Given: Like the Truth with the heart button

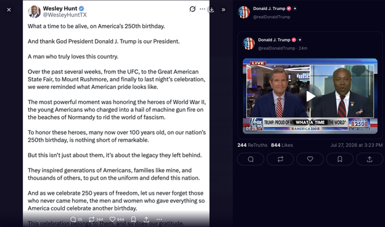Looking at the screenshot, I should [x=310, y=159].
